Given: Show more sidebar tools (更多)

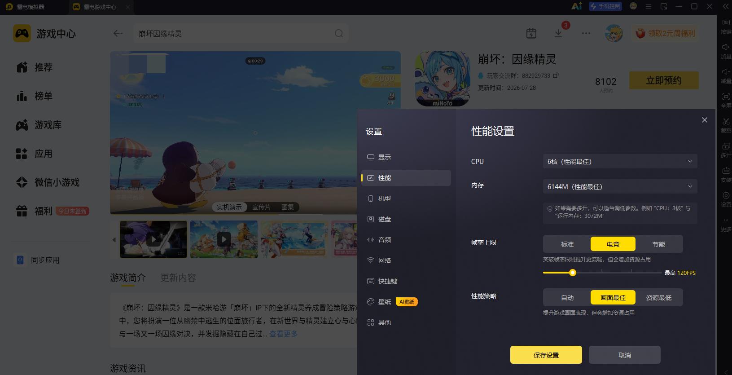Looking at the screenshot, I should [x=726, y=220].
